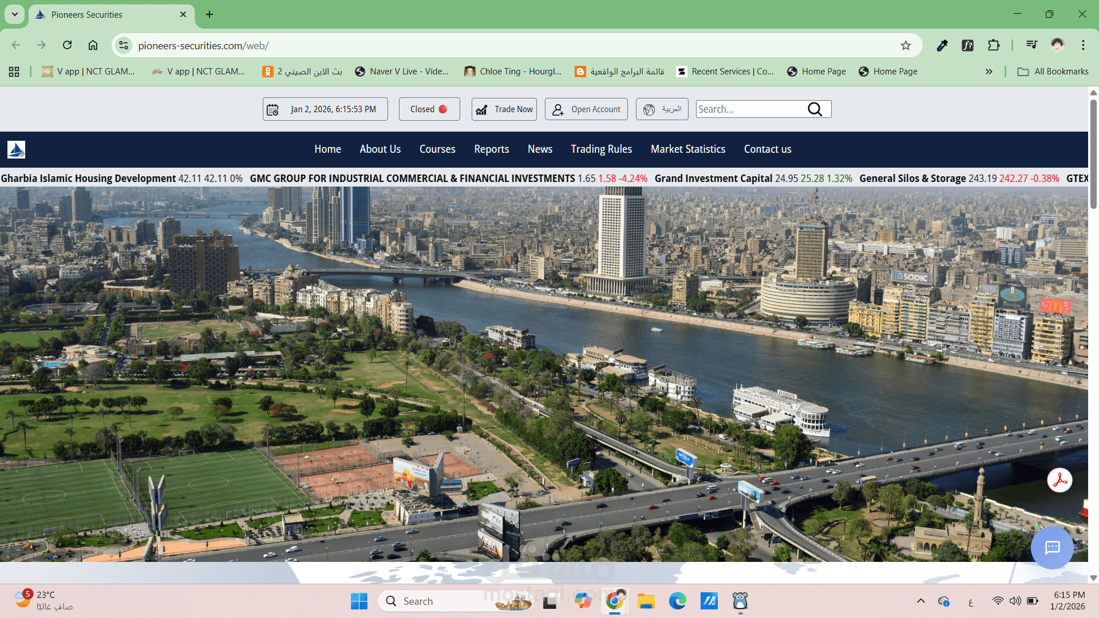Open the weather widget showing 23°C
1099x618 pixels.
click(45, 601)
